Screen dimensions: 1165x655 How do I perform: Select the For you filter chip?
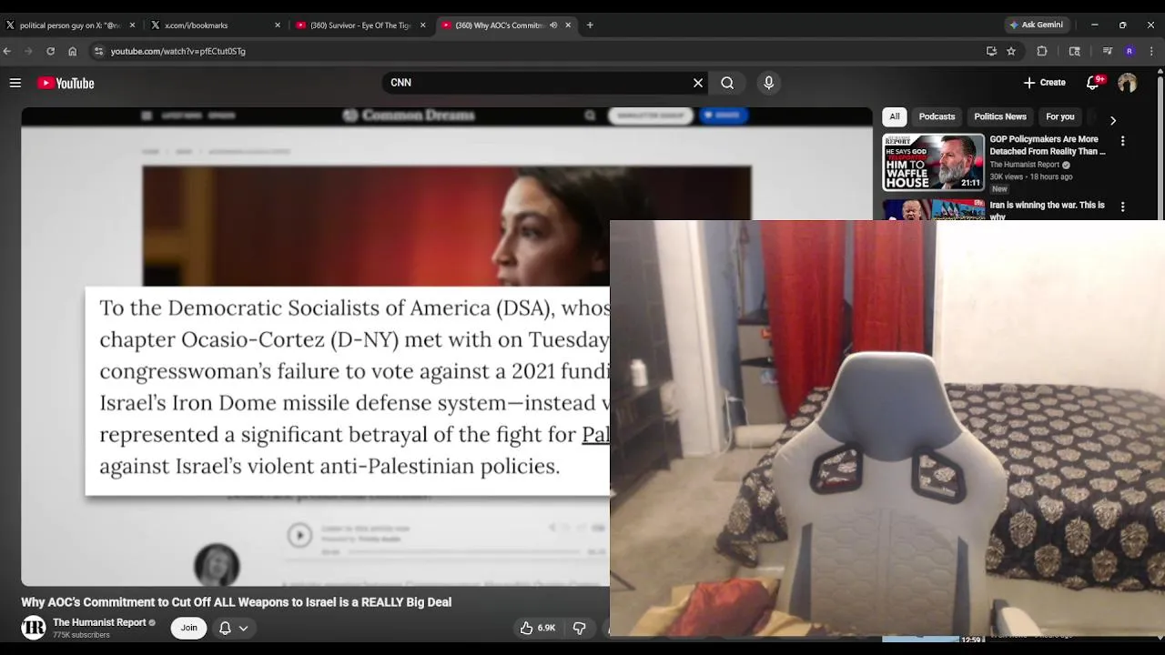click(x=1059, y=116)
